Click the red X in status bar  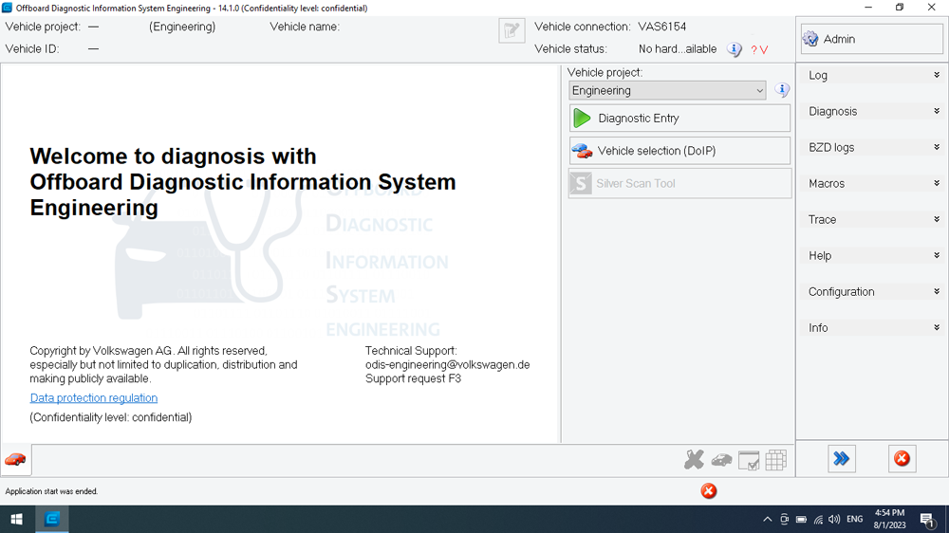click(709, 491)
